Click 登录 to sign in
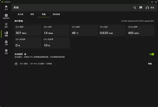This screenshot has height=107, width=158. (x=150, y=8)
